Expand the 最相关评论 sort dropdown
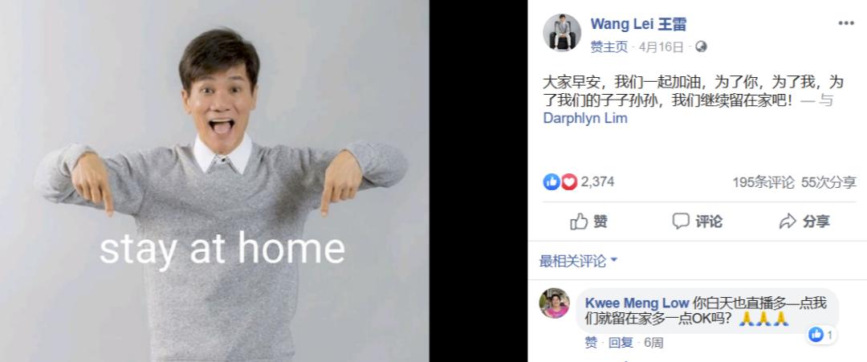Viewport: 867px width, 362px height. pos(578,261)
